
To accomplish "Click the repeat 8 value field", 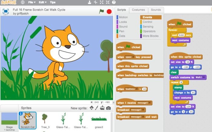I will (181, 82).
